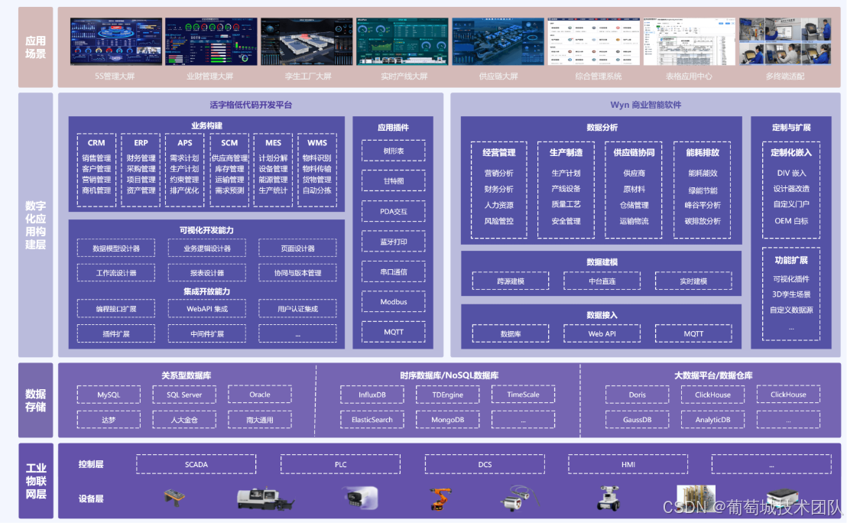Select the 协同与版本管理 box
Screen dimensions: 847x523
click(297, 273)
